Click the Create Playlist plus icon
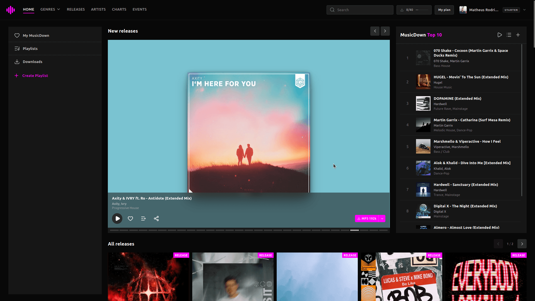 coord(16,76)
